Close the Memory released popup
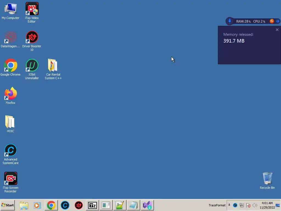 click(277, 30)
